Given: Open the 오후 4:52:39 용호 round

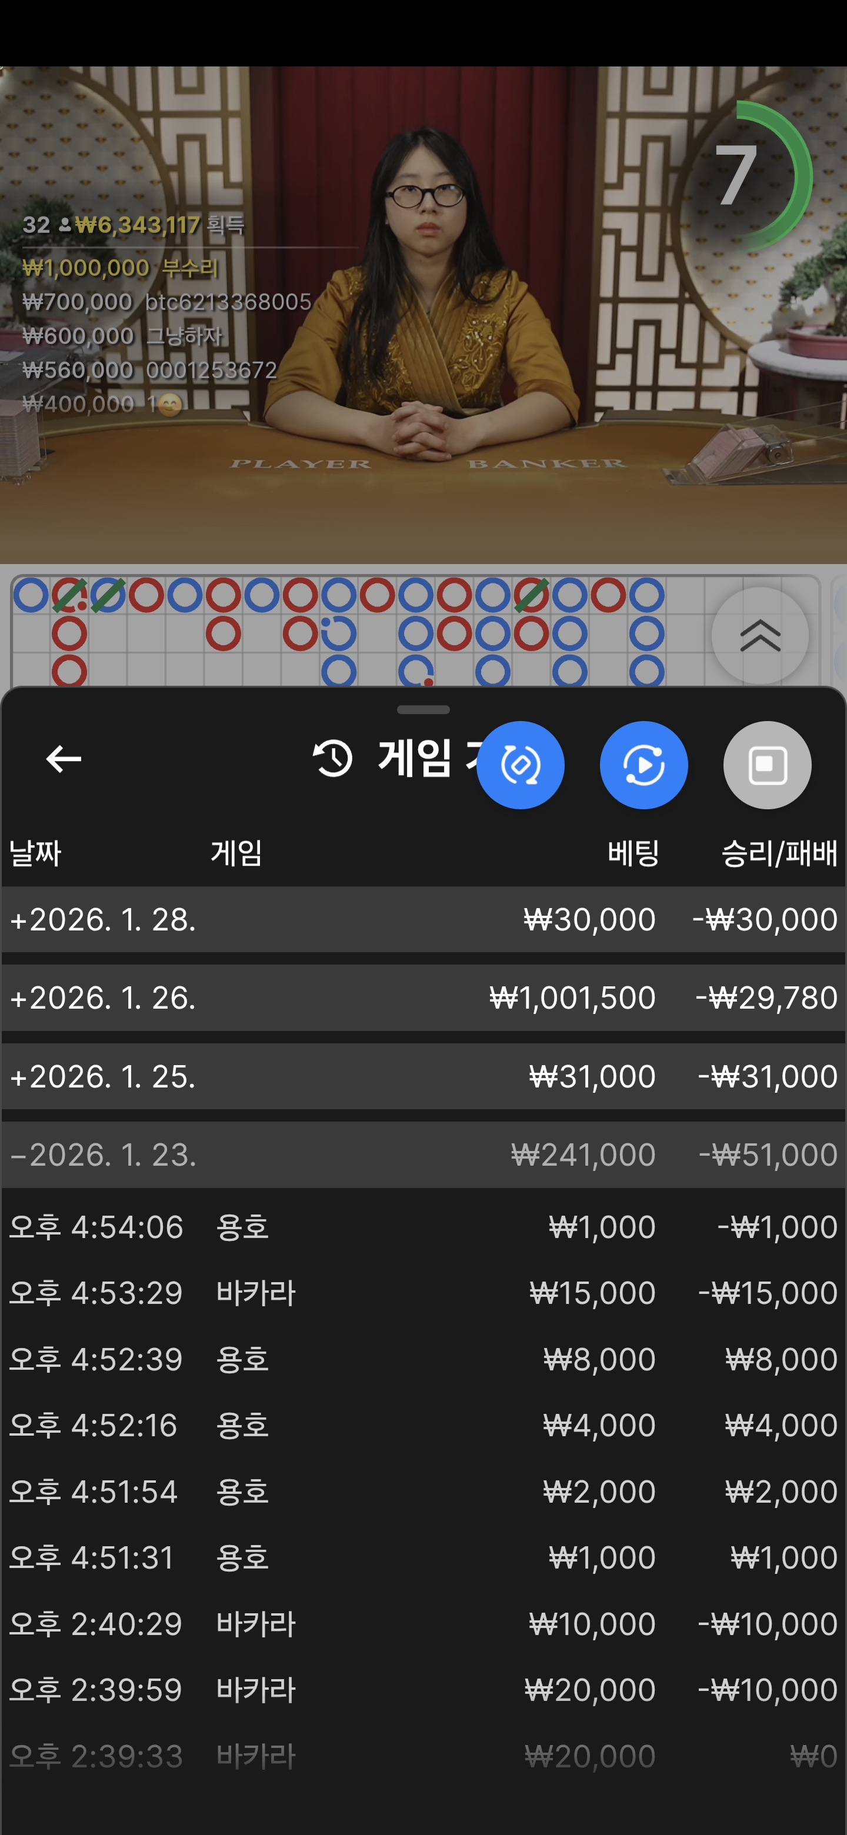Looking at the screenshot, I should pos(423,1359).
